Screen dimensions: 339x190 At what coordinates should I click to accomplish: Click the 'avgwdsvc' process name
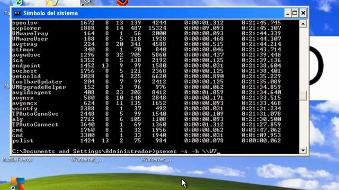coord(26,55)
